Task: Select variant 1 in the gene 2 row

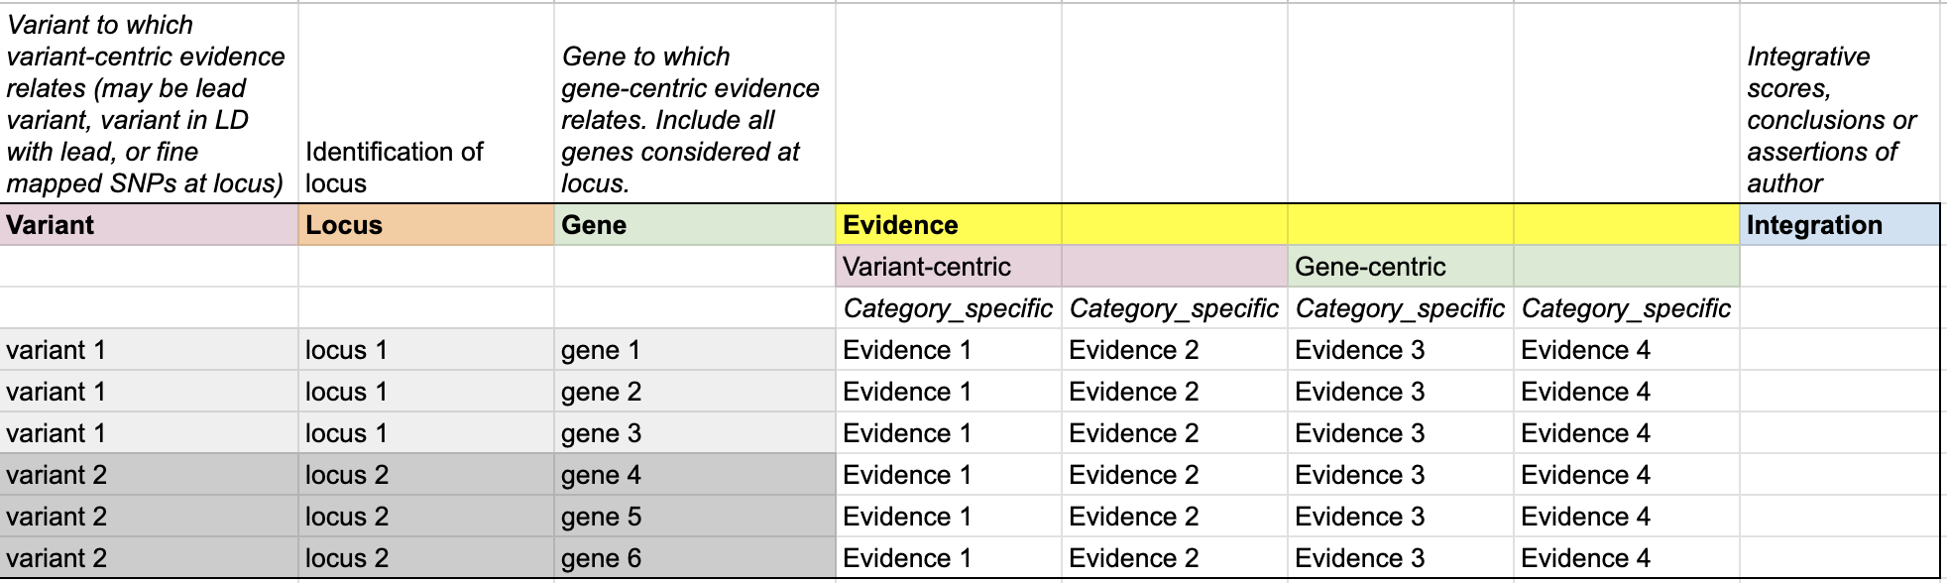Action: (149, 392)
